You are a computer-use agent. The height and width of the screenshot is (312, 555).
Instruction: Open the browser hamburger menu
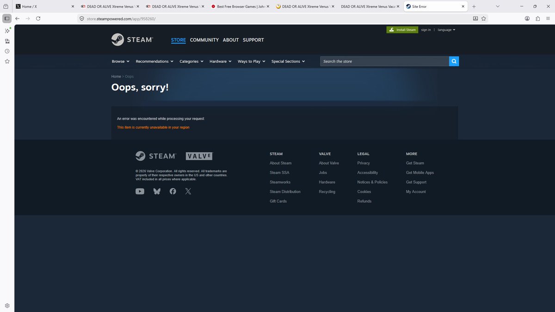[x=548, y=18]
